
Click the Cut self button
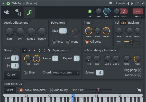click(12, 75)
